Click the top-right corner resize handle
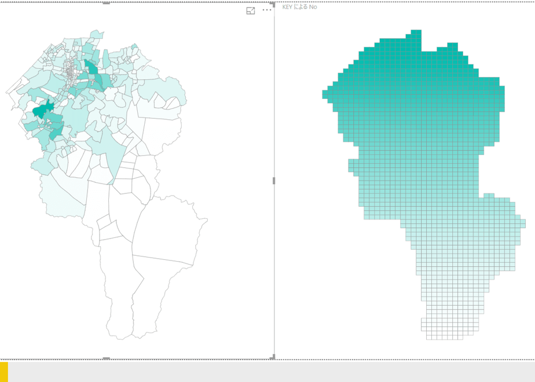 coord(273,4)
